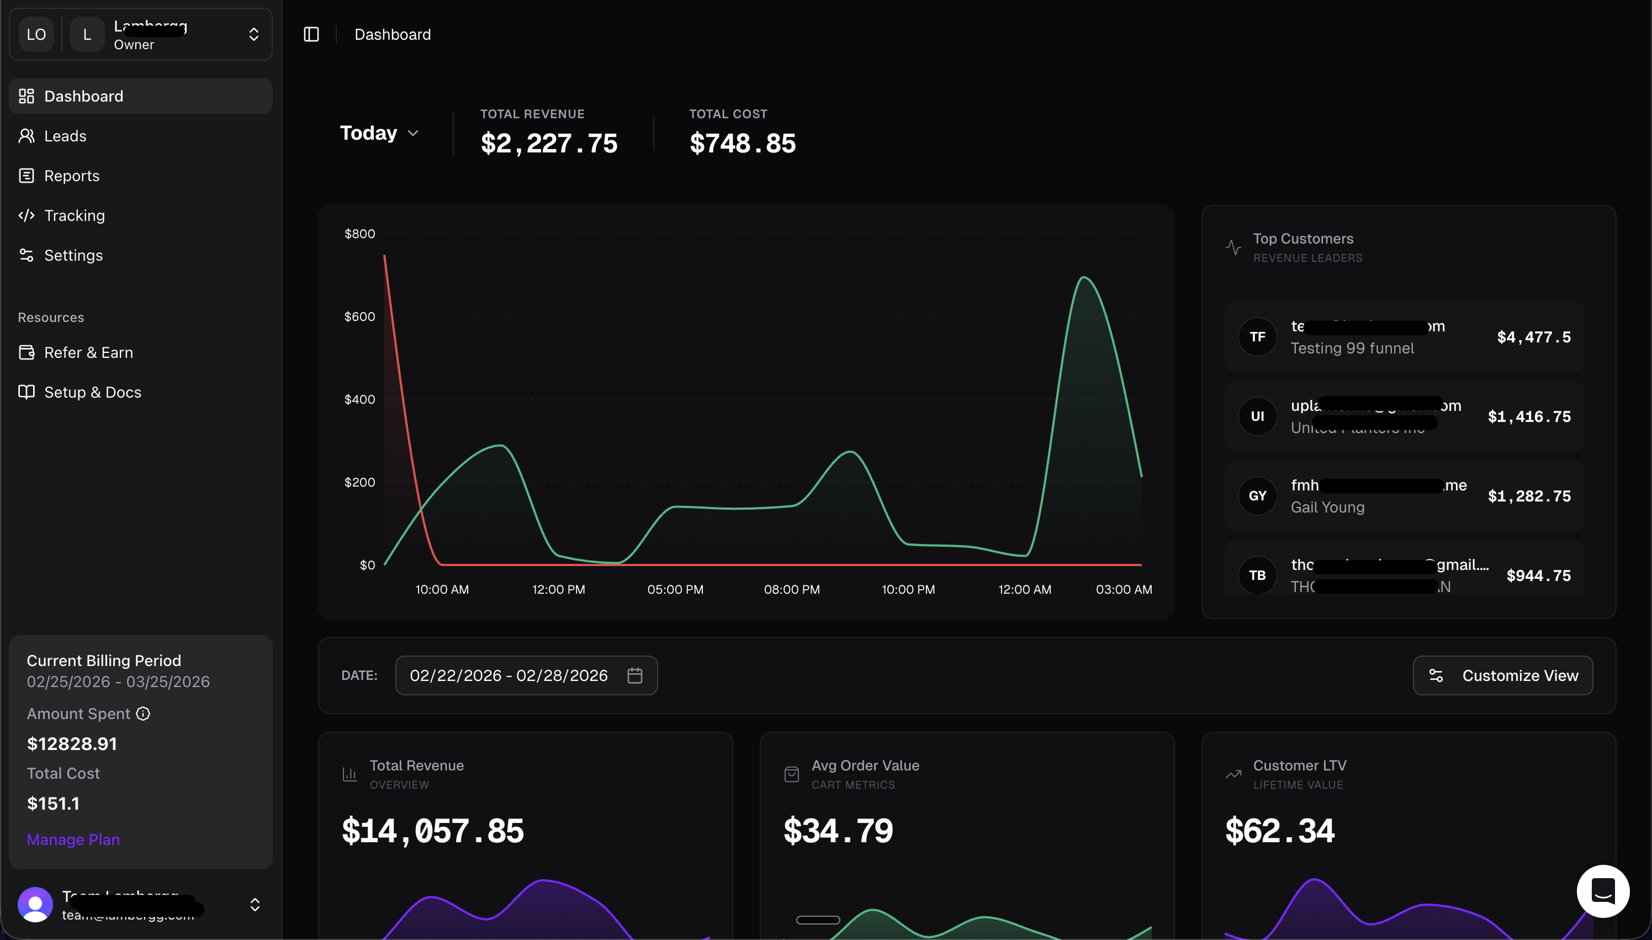Screen dimensions: 1652x940
Task: Open the chat support bubble
Action: point(1602,891)
